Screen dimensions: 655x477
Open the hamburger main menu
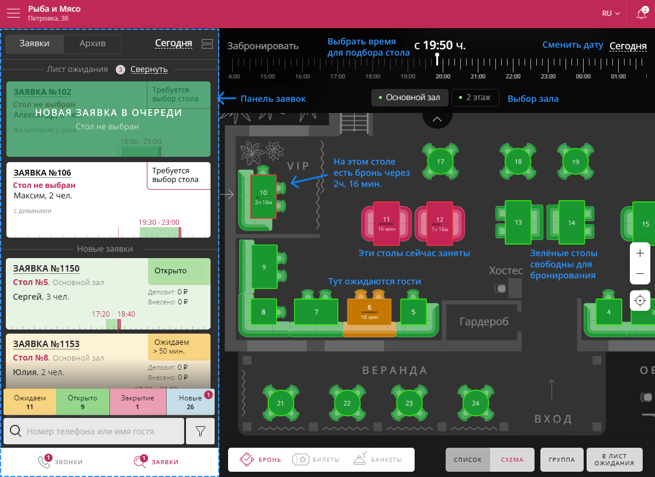[13, 13]
